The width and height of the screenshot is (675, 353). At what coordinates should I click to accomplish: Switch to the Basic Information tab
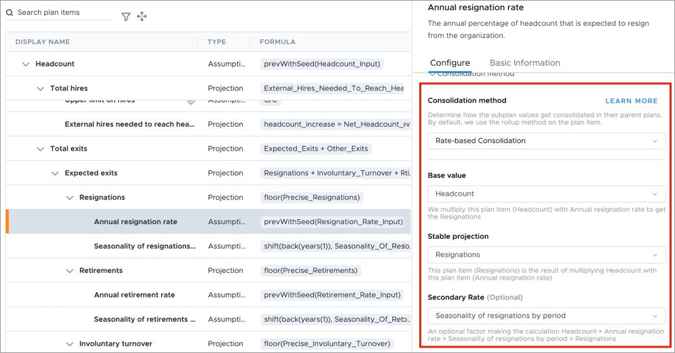[524, 63]
